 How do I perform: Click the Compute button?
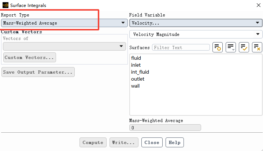pos(93,143)
